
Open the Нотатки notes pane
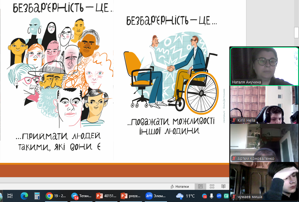pyautogui.click(x=180, y=187)
